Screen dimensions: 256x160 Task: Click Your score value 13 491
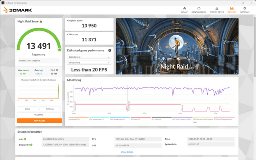[x=23, y=74]
